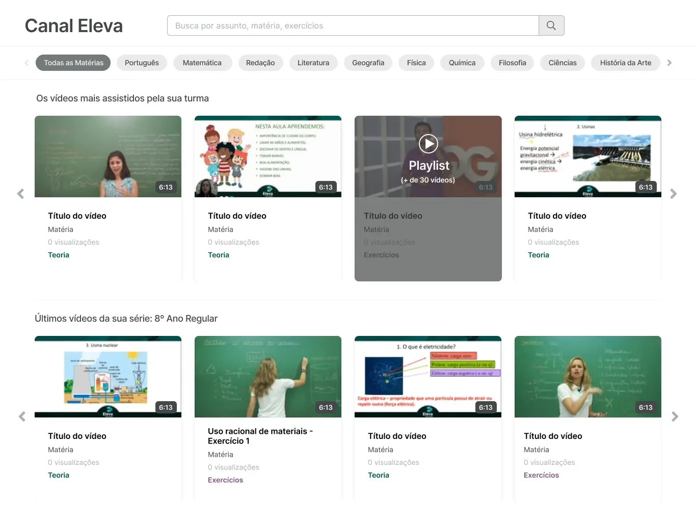
Task: Open the teacher at green chalkboard thumbnail
Action: coord(108,156)
